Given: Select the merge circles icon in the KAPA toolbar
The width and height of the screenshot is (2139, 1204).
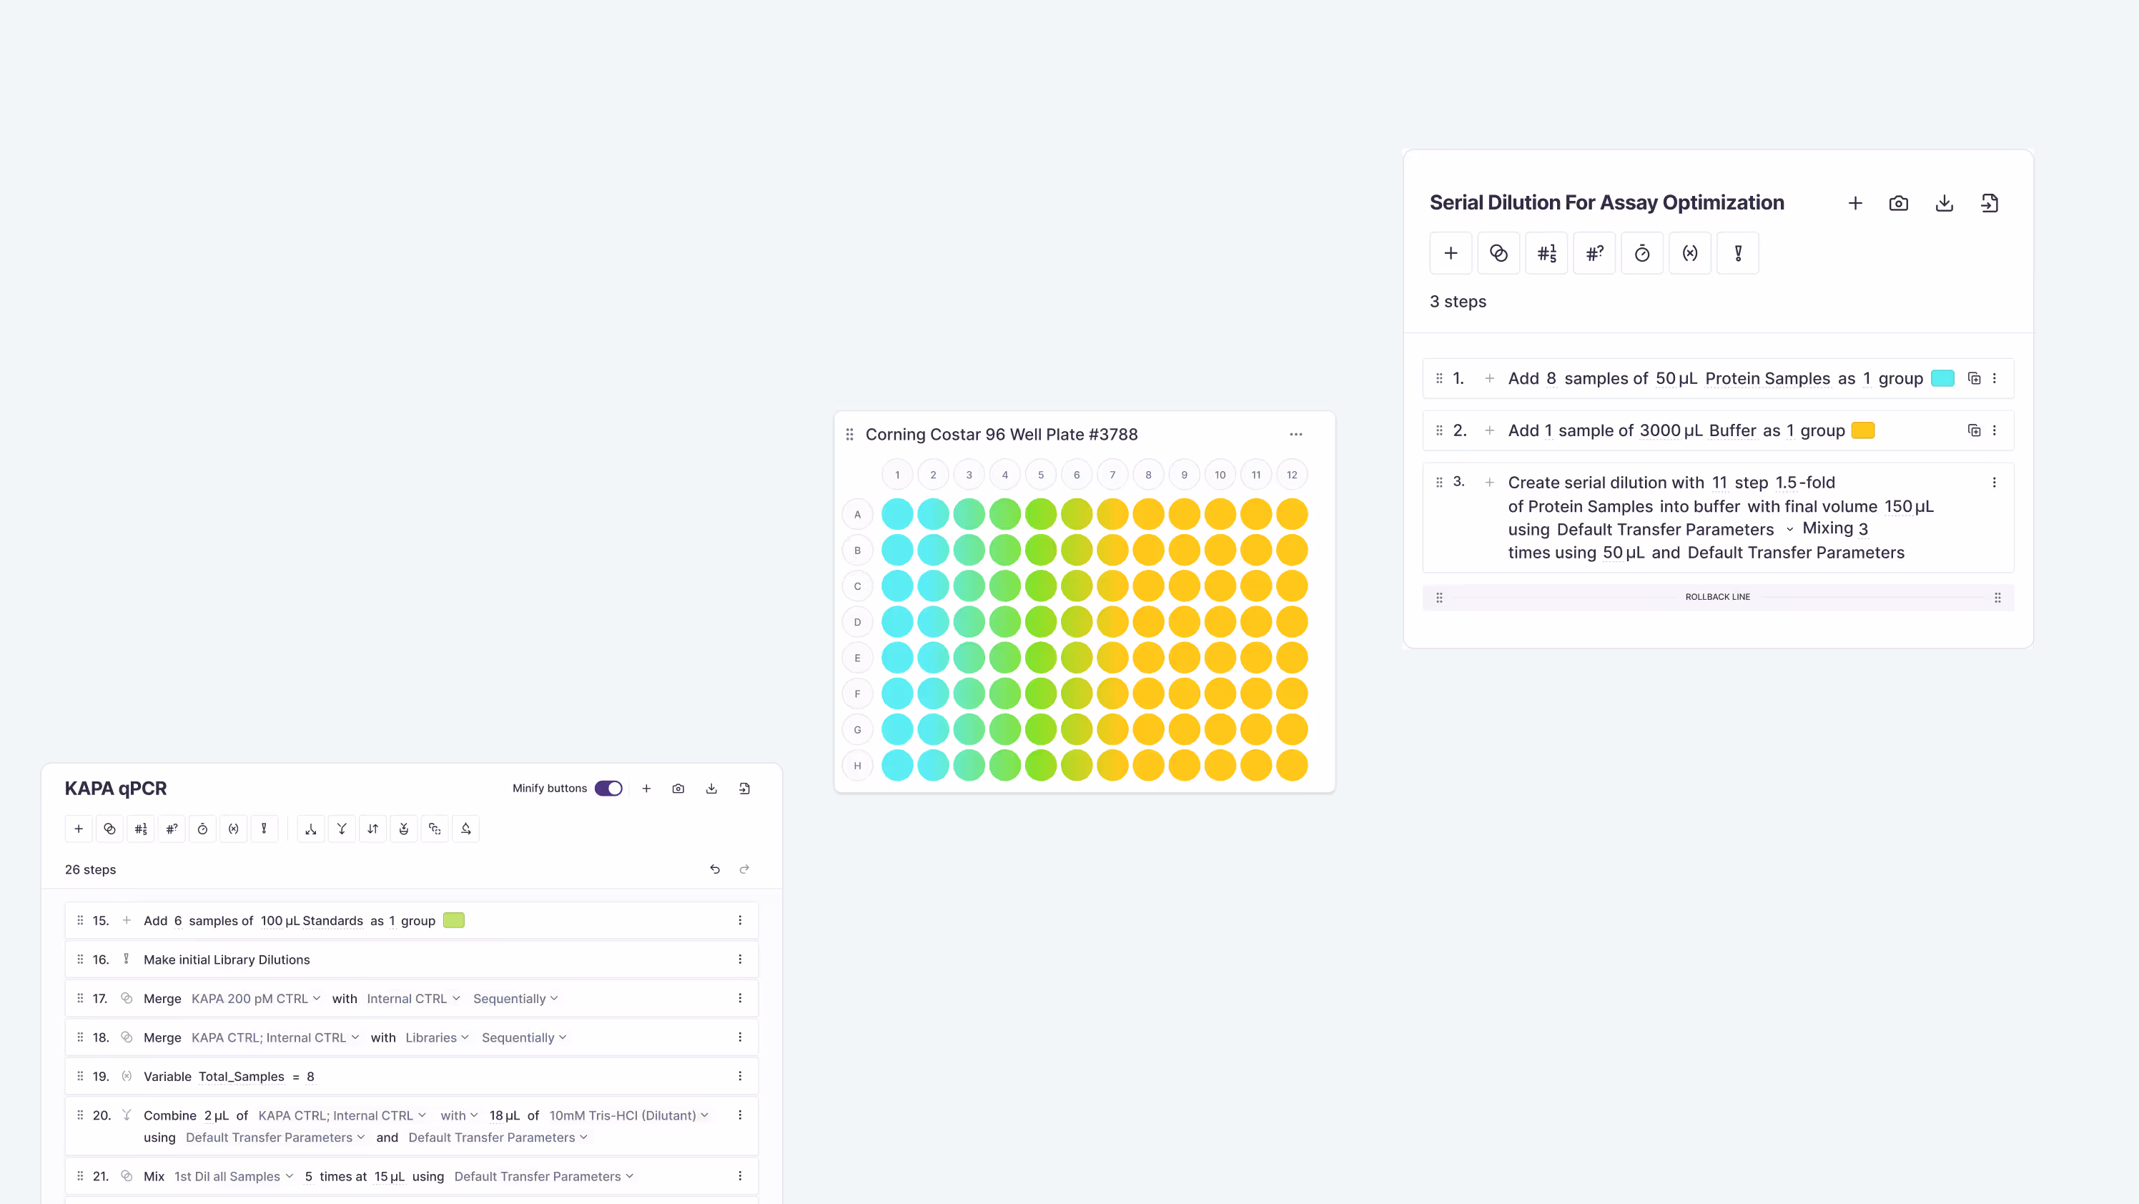Looking at the screenshot, I should pyautogui.click(x=109, y=829).
